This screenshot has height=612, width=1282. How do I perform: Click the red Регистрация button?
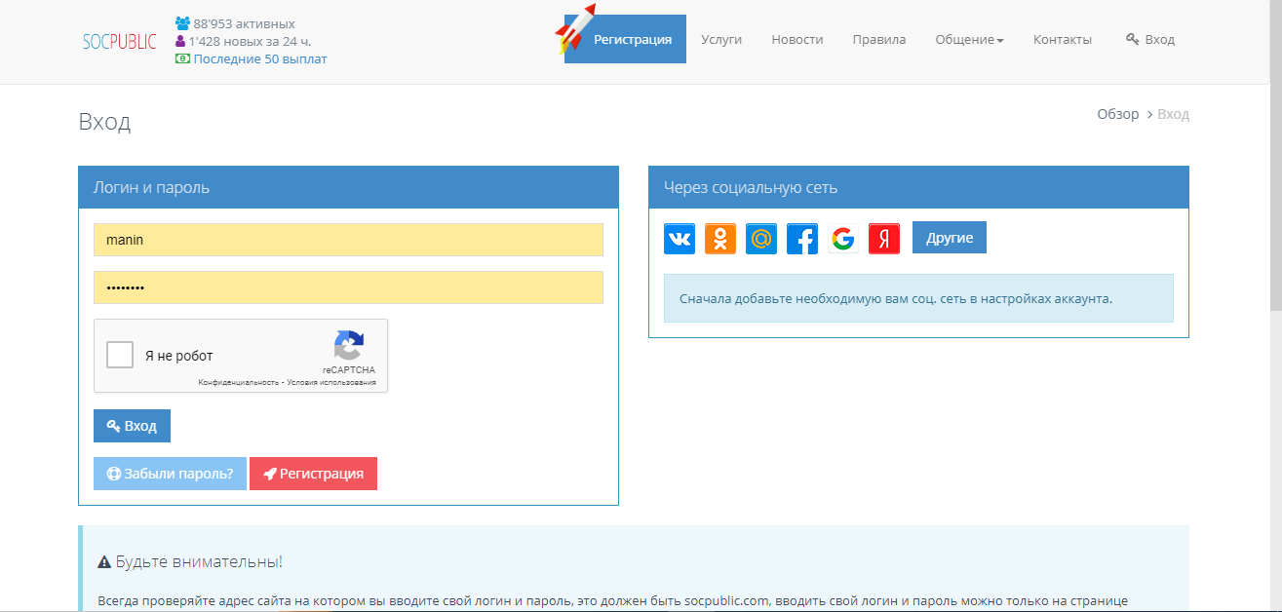[313, 474]
